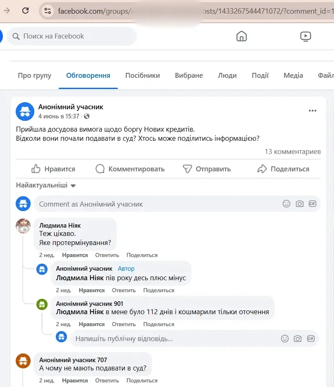
Task: Open the 13 комментариев link
Action: point(293,151)
